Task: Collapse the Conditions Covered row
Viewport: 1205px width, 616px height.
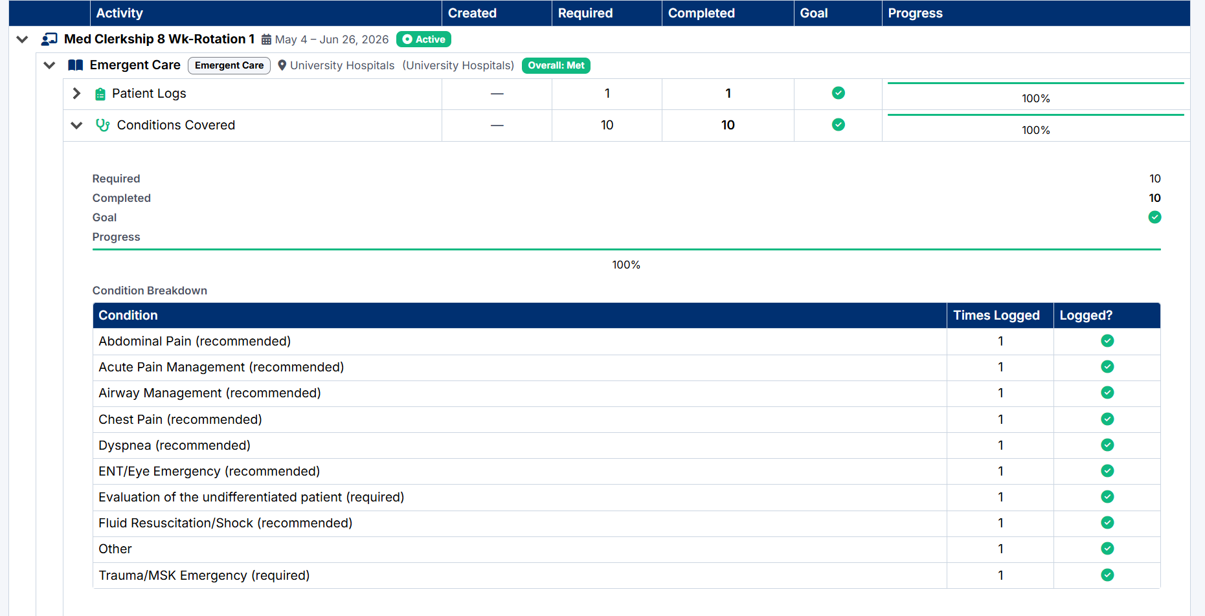Action: click(x=76, y=126)
